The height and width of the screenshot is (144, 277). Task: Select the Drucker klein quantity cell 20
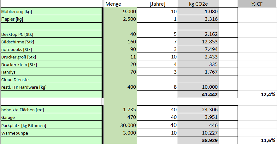[120, 64]
